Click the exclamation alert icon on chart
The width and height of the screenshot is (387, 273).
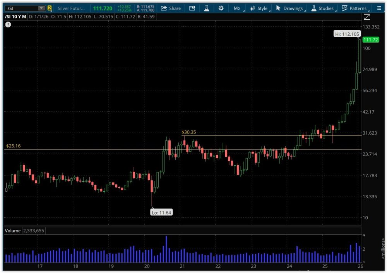8,25
